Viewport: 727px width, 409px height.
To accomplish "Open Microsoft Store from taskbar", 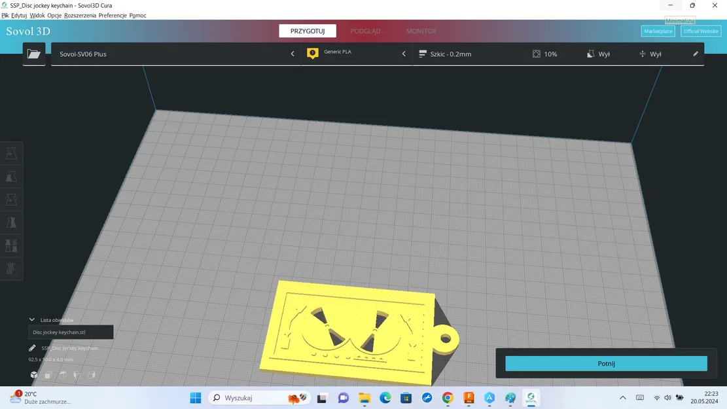I will [406, 398].
